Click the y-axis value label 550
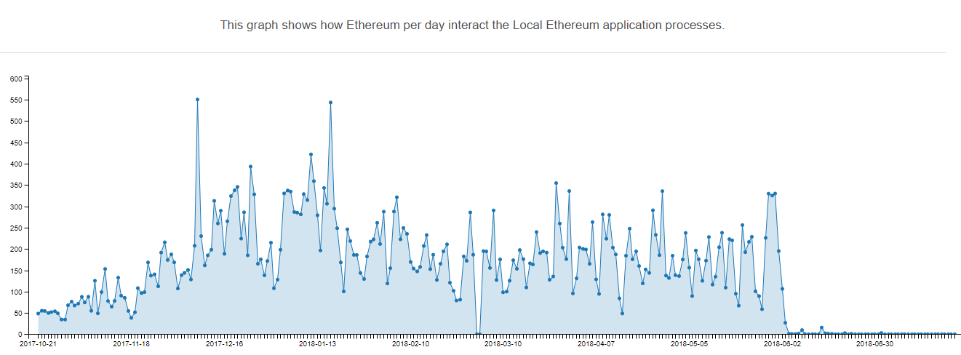The image size is (961, 355). coord(15,100)
